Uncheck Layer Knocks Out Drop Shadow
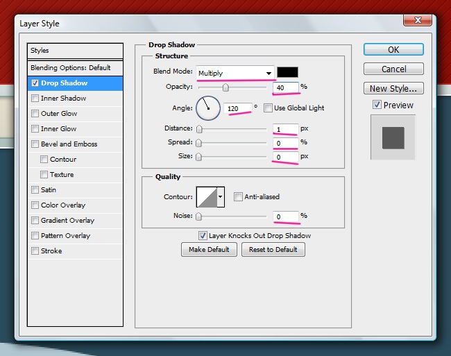This screenshot has height=356, width=451. (x=203, y=235)
